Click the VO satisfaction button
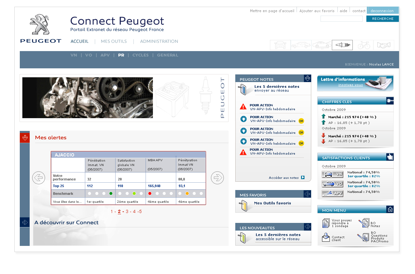 pyautogui.click(x=332, y=184)
